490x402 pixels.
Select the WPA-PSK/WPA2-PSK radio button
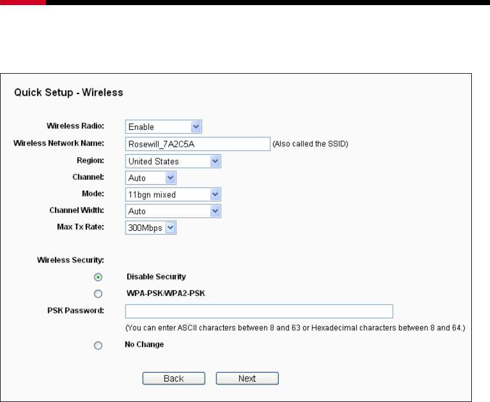click(98, 294)
